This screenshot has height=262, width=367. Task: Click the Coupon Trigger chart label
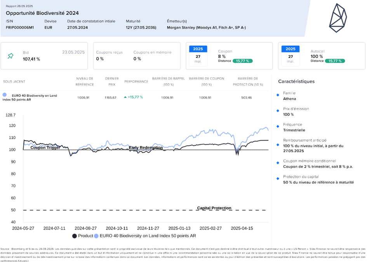pos(45,147)
